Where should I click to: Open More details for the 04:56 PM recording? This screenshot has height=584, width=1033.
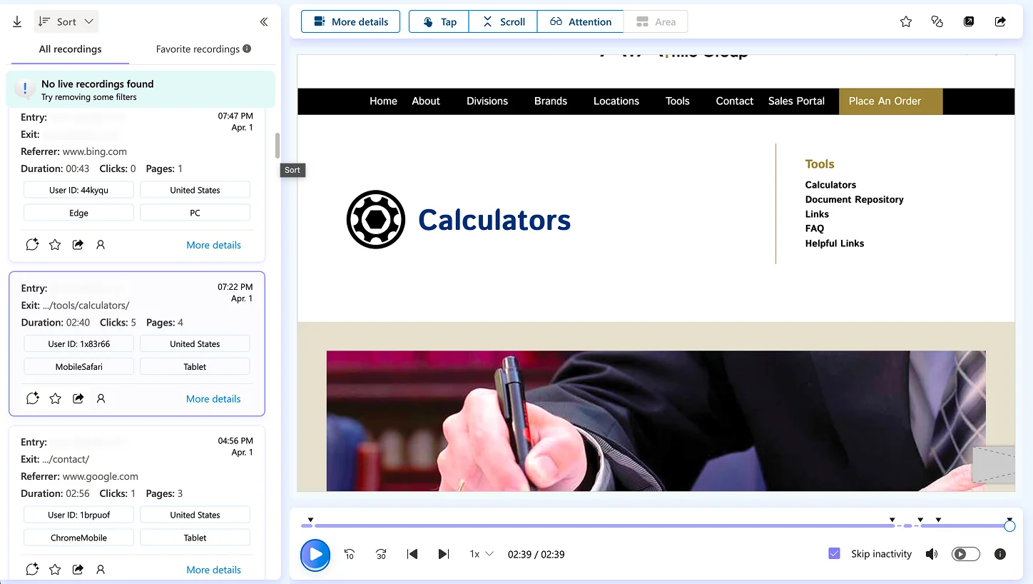coord(213,570)
